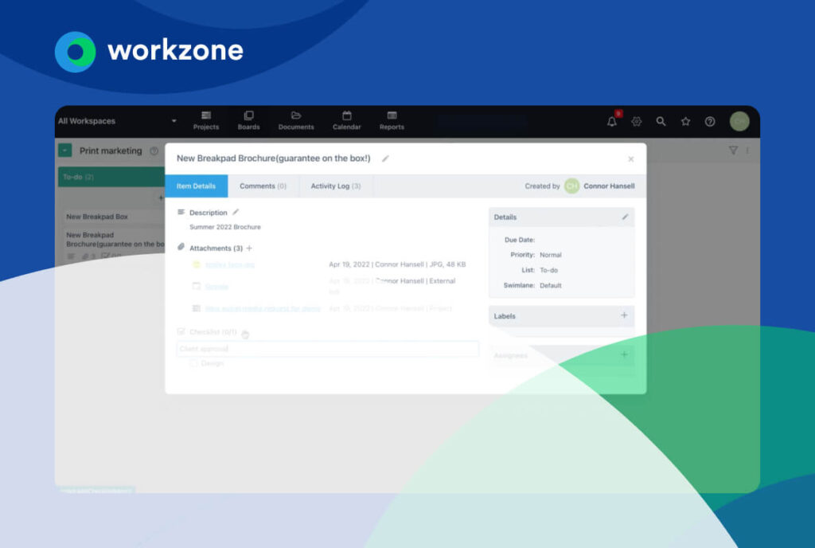Screen dimensions: 815x548
Task: Click the Client approval checklist input field
Action: (x=328, y=349)
